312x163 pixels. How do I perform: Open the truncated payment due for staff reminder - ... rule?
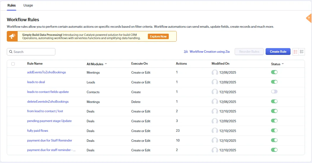51,150
